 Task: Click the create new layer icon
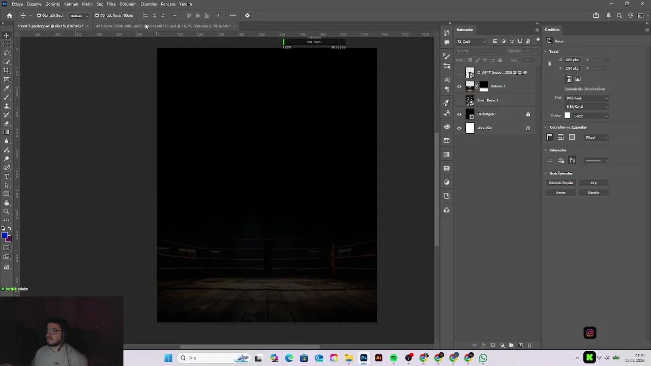point(520,346)
